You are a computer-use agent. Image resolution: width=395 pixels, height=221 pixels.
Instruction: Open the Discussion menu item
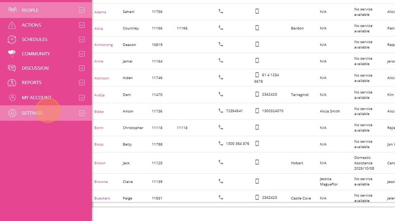click(x=35, y=68)
